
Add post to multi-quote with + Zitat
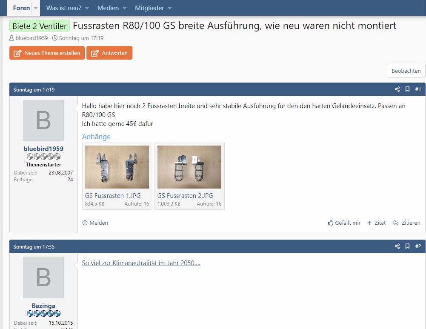tap(376, 223)
